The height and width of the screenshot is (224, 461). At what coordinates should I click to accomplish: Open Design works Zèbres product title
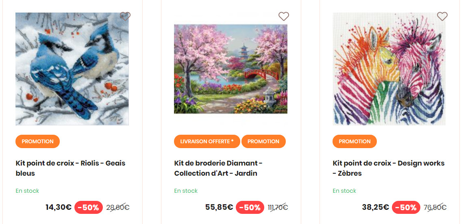click(x=388, y=168)
